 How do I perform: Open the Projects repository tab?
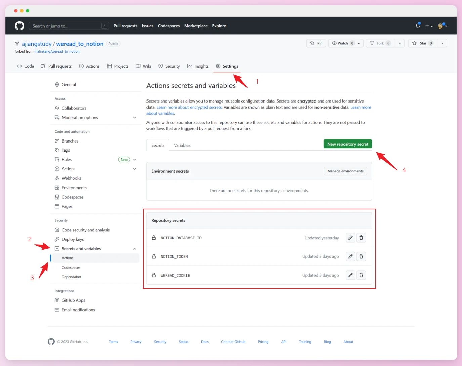tap(118, 66)
